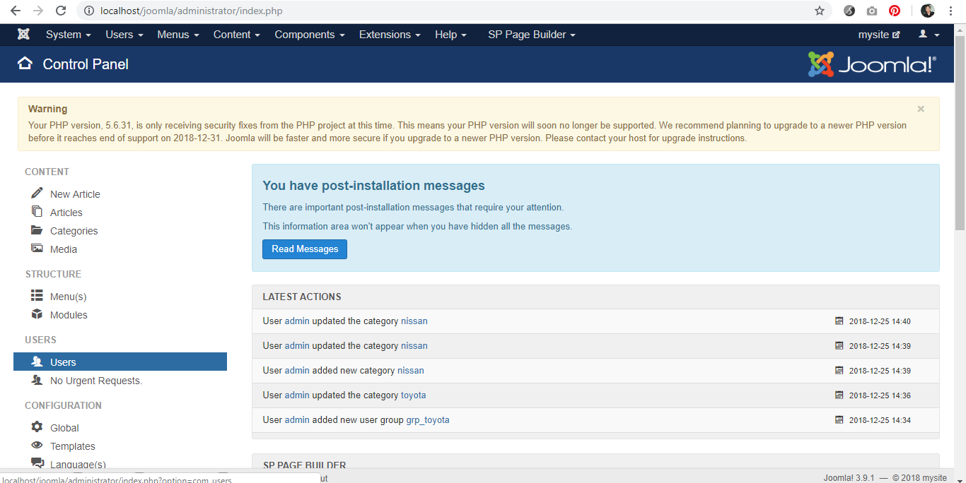
Task: Click the New Article pencil icon
Action: [x=37, y=193]
